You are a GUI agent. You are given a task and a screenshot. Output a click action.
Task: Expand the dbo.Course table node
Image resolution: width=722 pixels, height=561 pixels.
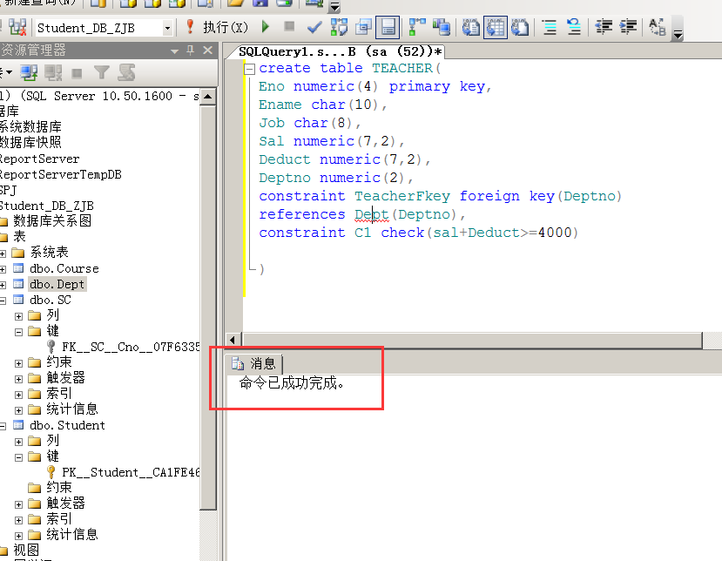point(3,269)
